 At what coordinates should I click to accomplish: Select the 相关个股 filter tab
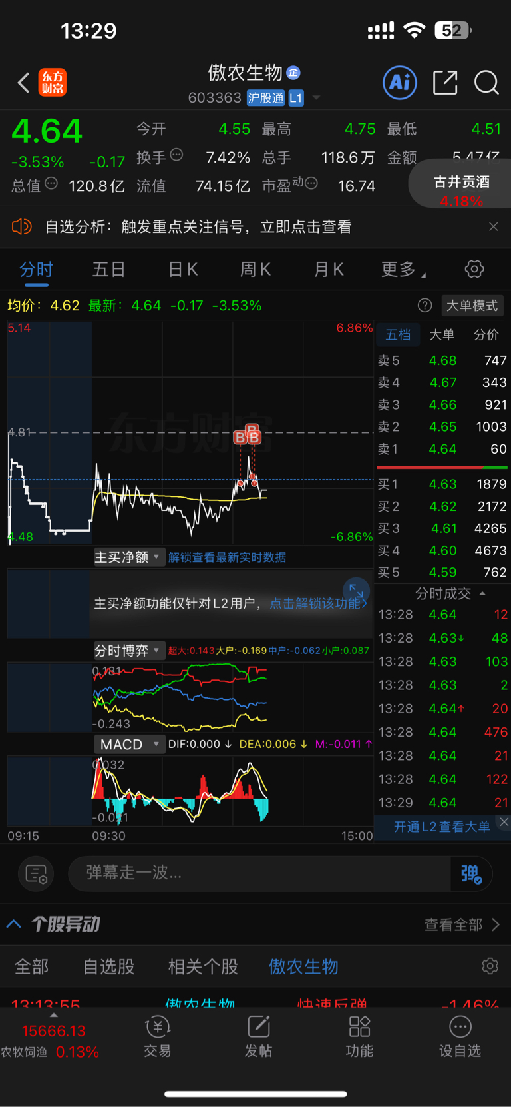click(203, 966)
